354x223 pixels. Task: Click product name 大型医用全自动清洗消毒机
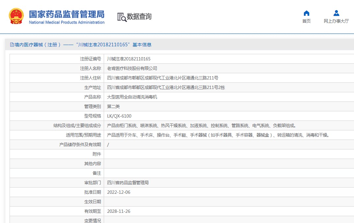point(132,97)
